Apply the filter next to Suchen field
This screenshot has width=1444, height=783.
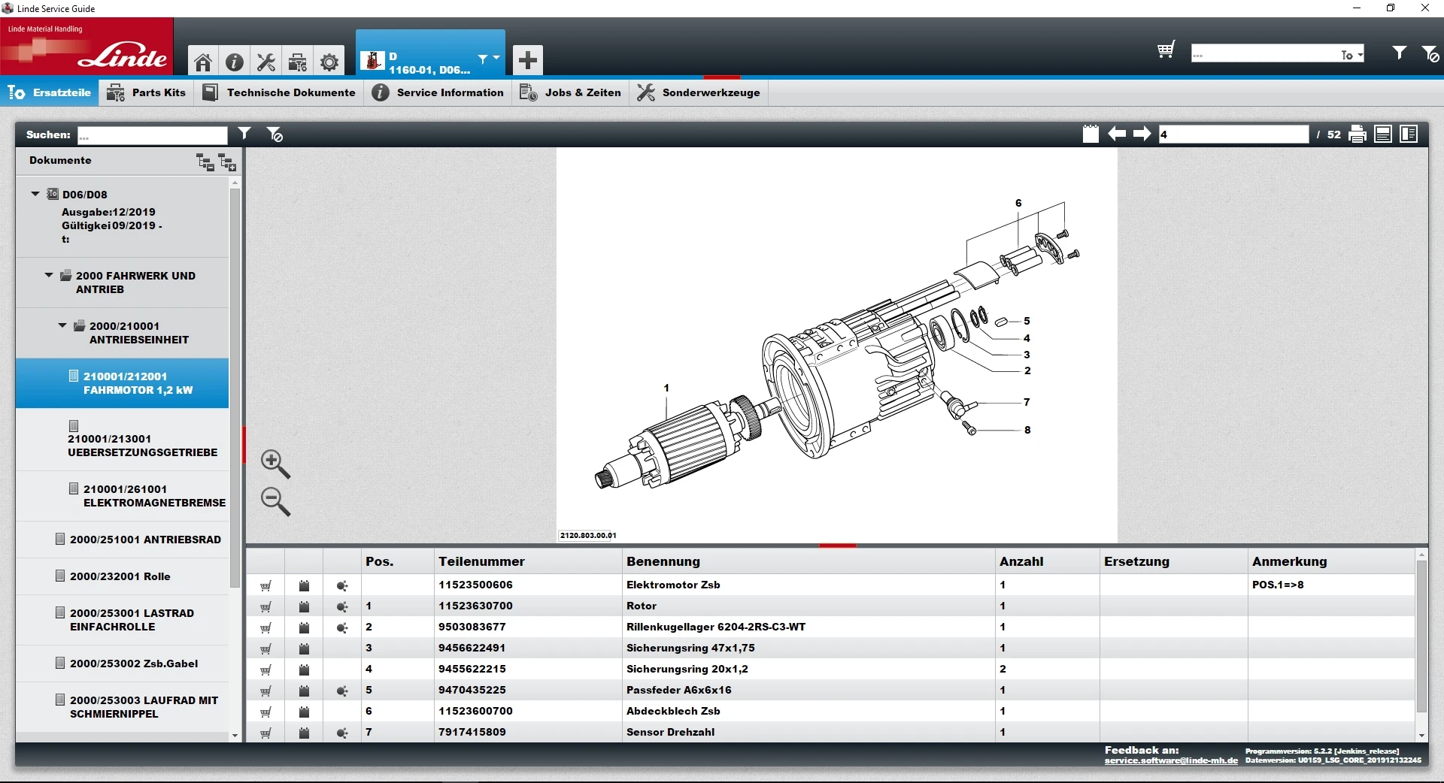point(244,134)
